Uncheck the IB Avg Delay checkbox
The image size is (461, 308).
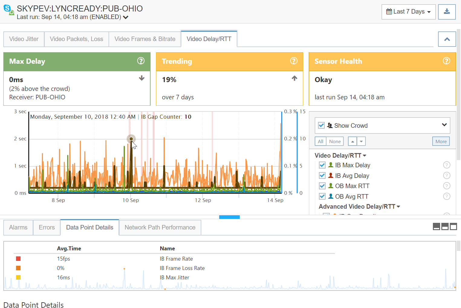click(322, 175)
